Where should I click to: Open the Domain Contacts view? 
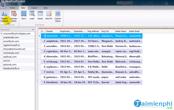pos(4,17)
